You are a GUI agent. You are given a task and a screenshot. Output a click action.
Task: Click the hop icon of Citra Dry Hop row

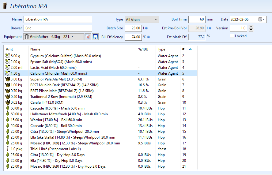click(8, 155)
